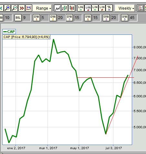Click the 7.000,00 price axis label

click(140, 70)
